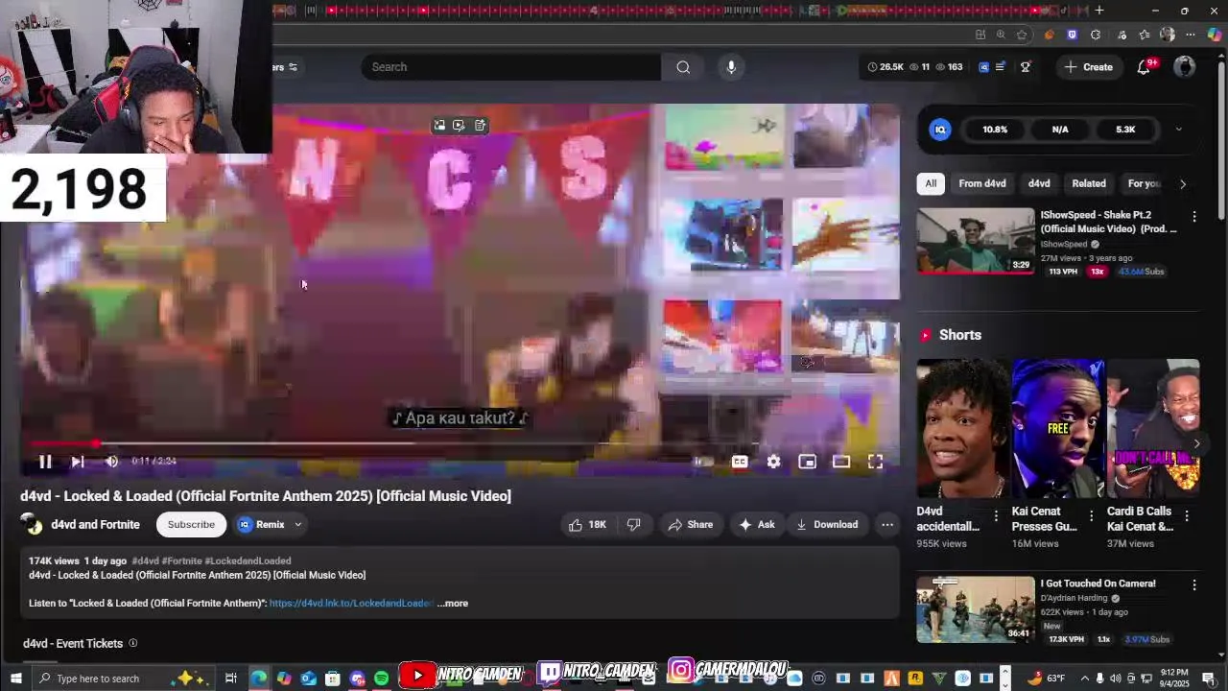The image size is (1228, 691).
Task: Click the vidIQ trophy icon
Action: click(1026, 67)
